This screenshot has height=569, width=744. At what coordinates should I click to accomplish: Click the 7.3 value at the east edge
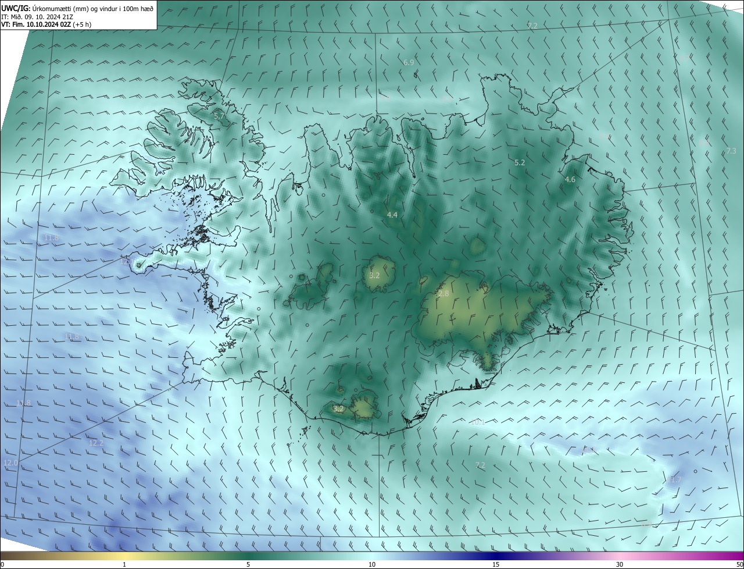pyautogui.click(x=731, y=151)
